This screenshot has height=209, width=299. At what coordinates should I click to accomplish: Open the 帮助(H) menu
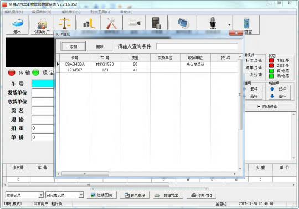[x=126, y=12]
